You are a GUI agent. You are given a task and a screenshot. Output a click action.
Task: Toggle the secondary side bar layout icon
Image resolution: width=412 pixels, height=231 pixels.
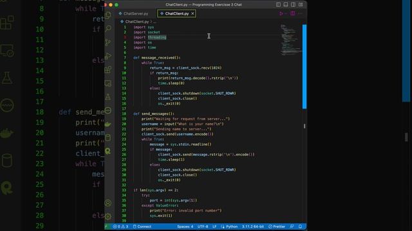point(294,4)
